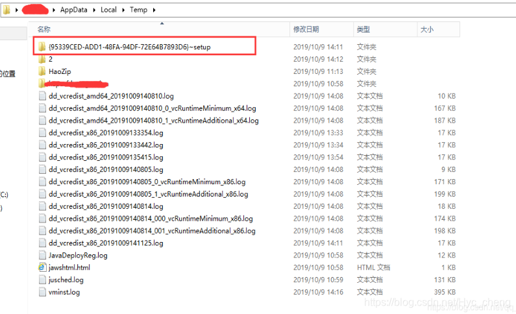Select the dd_vcredist_amd64_20191009140810.log file icon

[x=42, y=96]
